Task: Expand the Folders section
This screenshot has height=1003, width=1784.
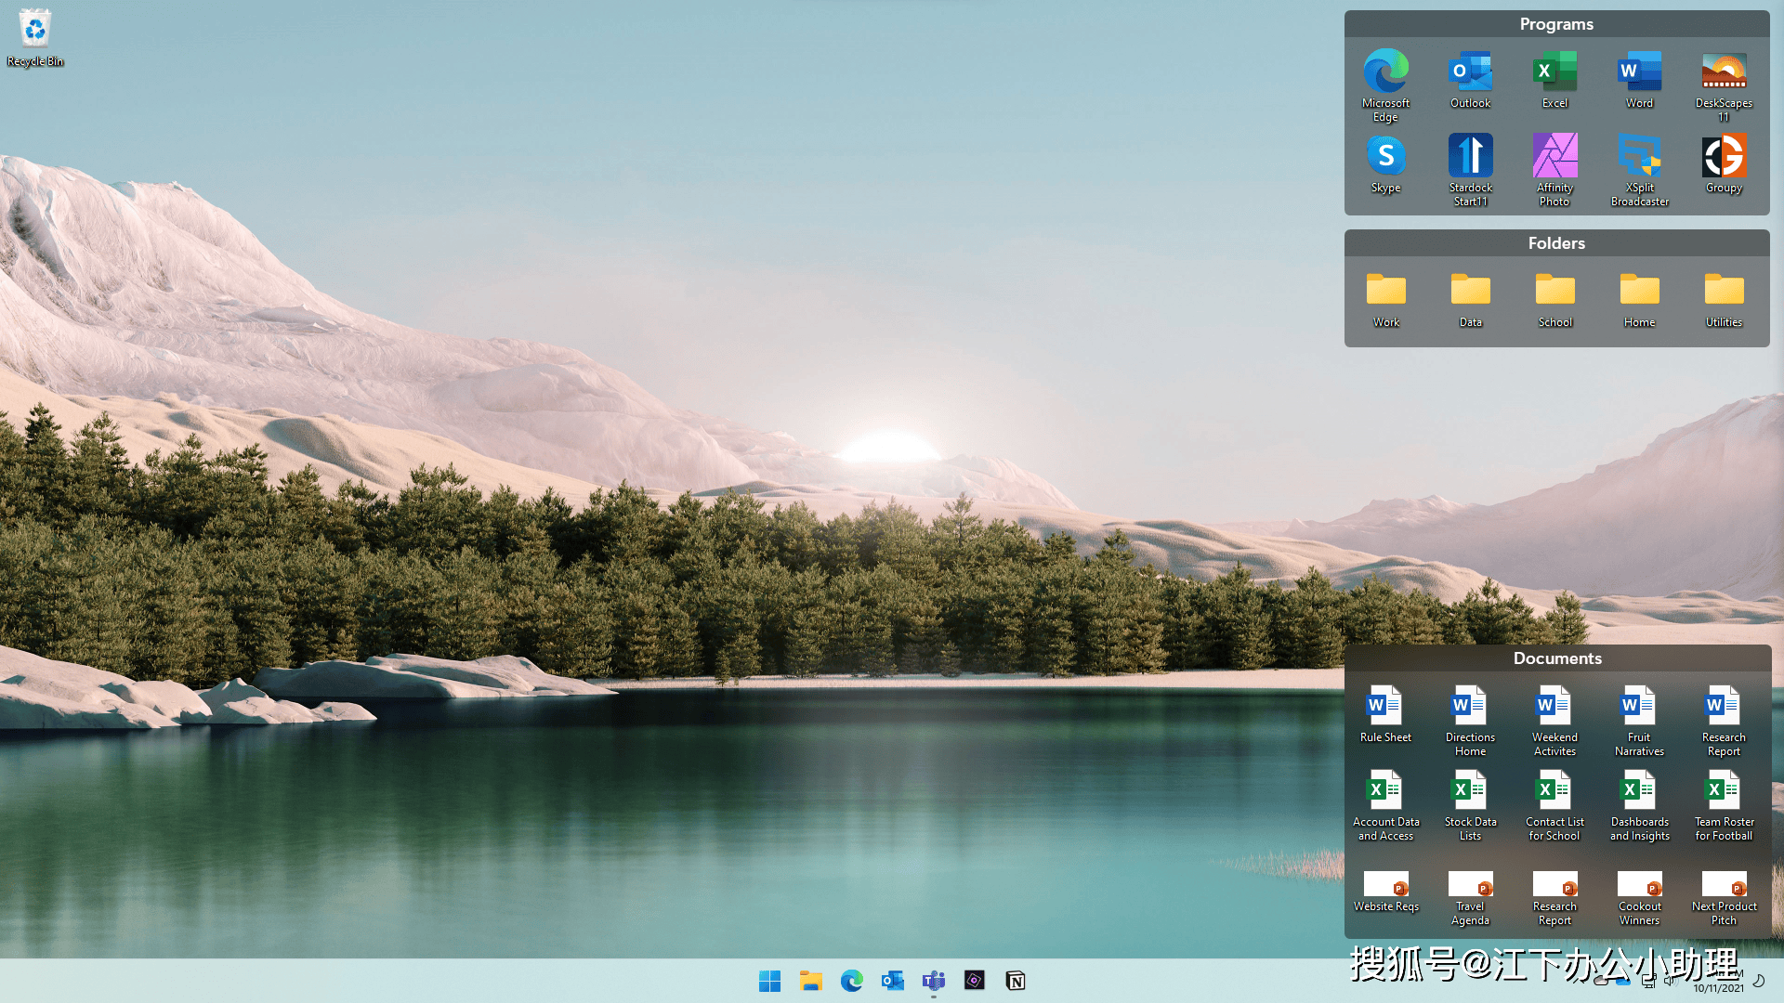Action: coord(1556,242)
